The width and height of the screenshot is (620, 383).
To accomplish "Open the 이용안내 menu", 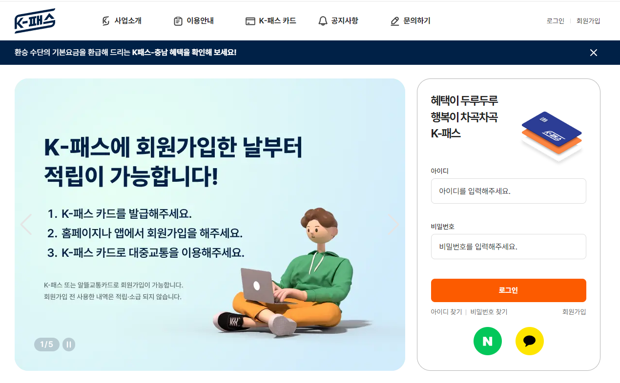I will coord(194,21).
